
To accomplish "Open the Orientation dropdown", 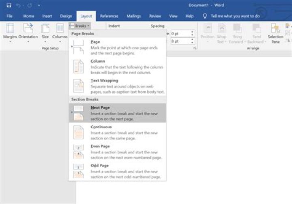I will coord(28,33).
